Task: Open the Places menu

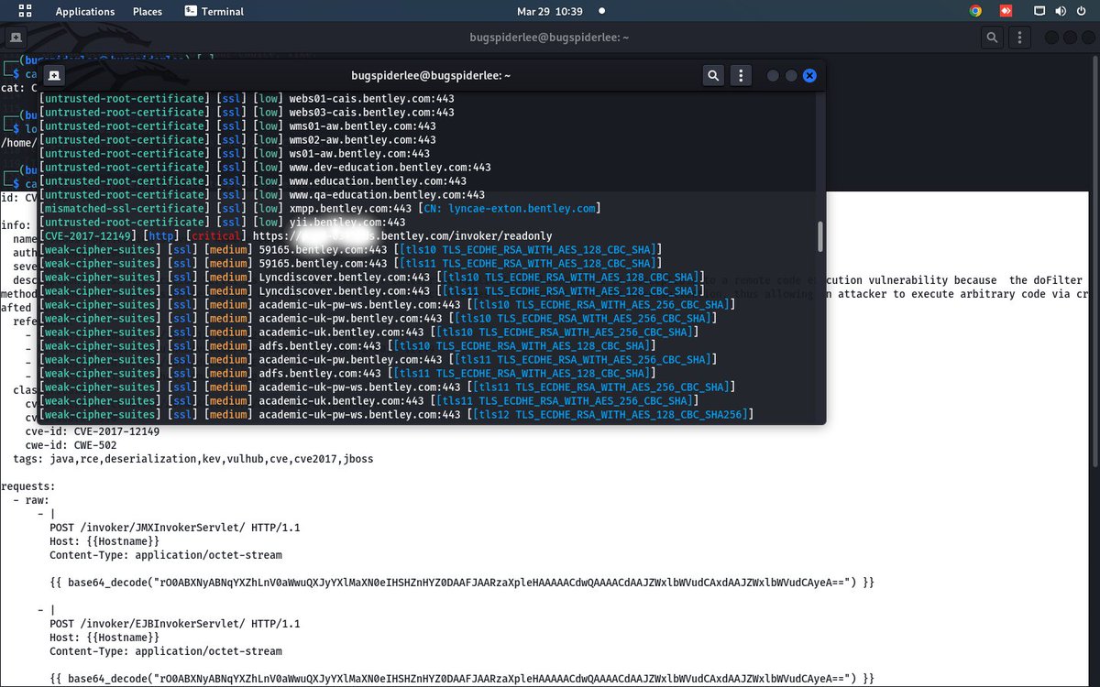Action: pos(147,12)
